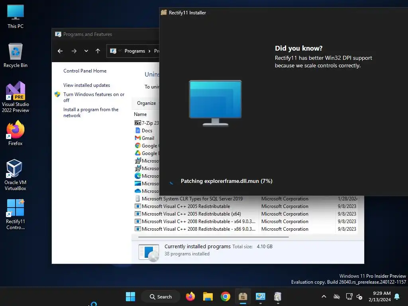Screen dimensions: 408x306
Task: Click Programs breadcrumb in the address bar
Action: click(x=135, y=51)
